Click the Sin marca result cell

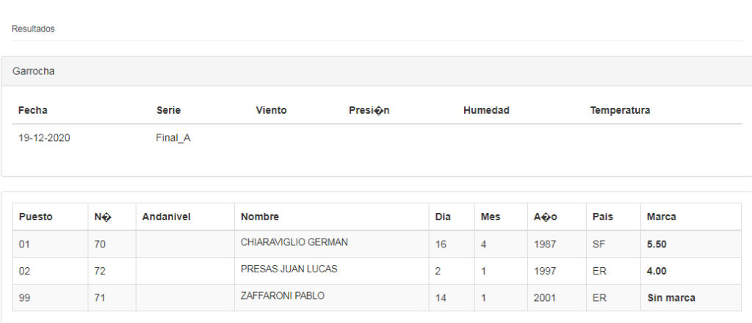(x=670, y=298)
